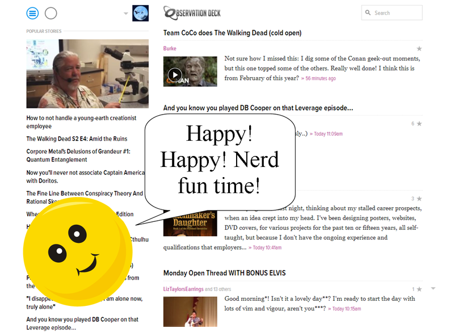Open the Daughter book cover thumbnail
This screenshot has width=454, height=332.
190,223
